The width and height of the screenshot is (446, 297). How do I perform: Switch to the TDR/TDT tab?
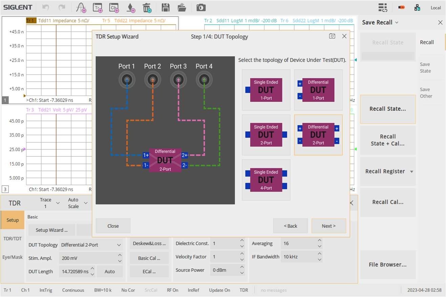[x=13, y=238]
